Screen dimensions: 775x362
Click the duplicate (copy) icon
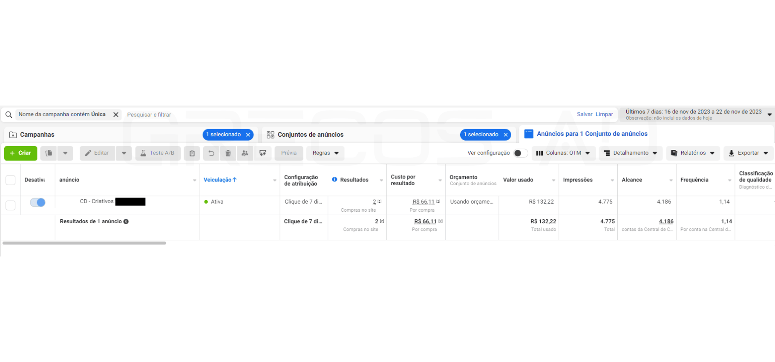tap(49, 153)
